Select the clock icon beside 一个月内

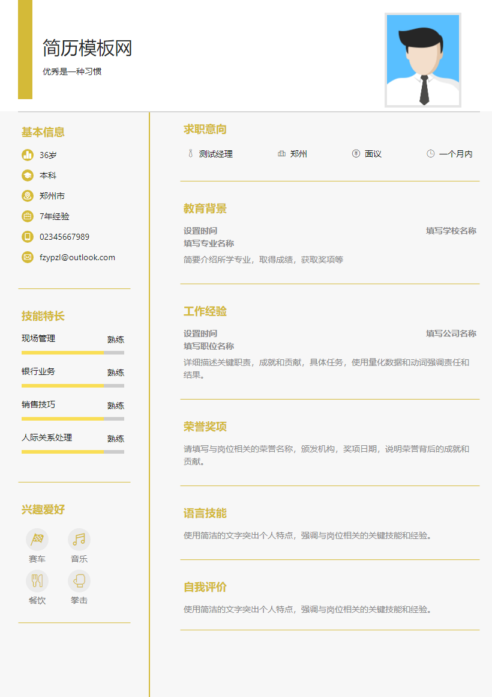(x=430, y=153)
